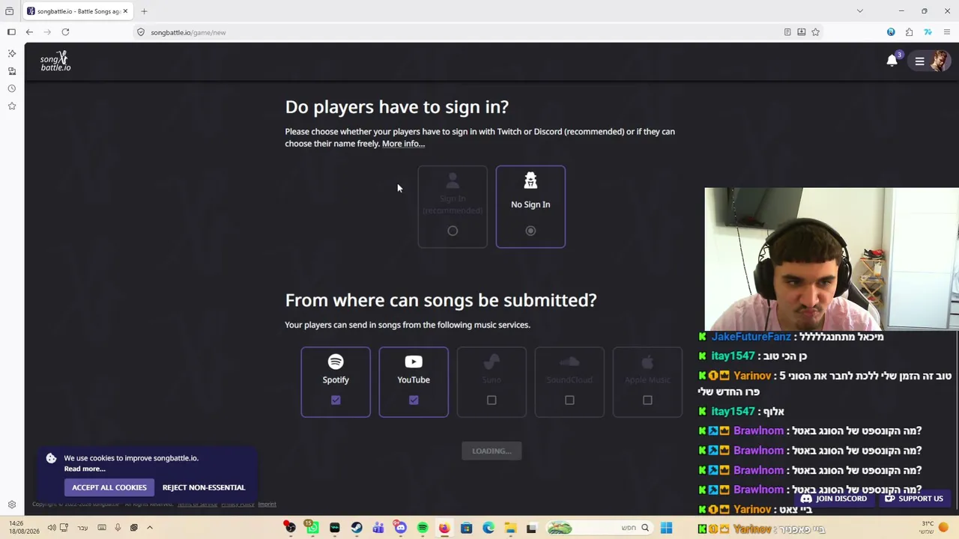Open the taskbar volume control
Screen dimensions: 959x539
point(52,528)
